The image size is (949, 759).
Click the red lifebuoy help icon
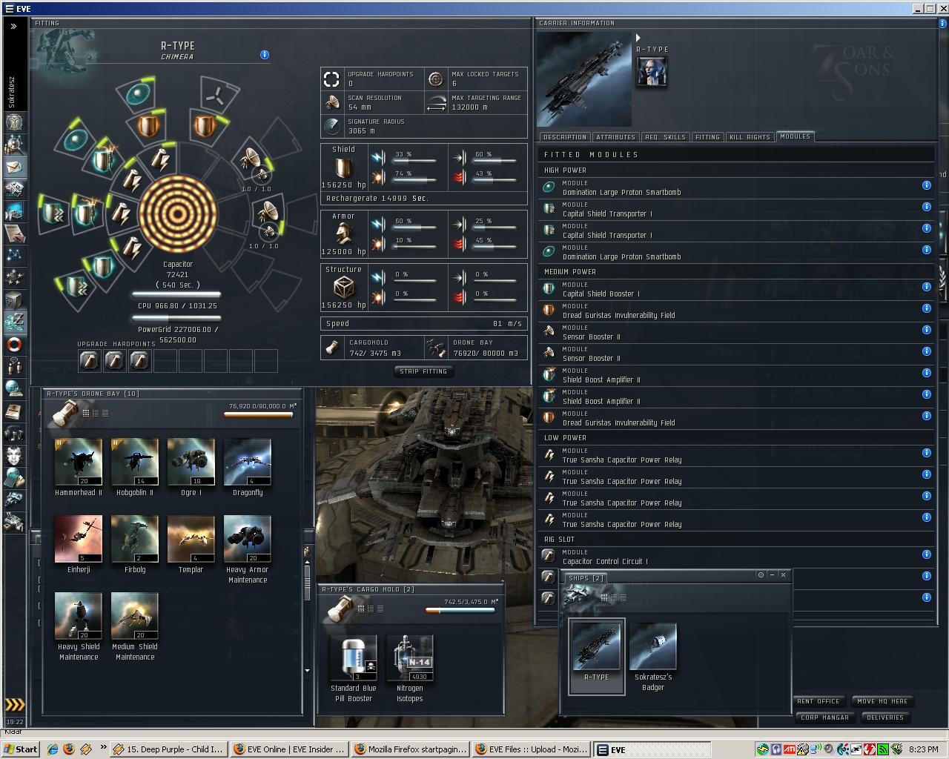click(x=14, y=345)
